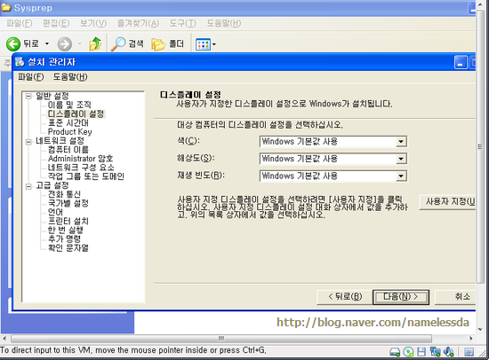Click the < 뒤로(B) back button

[x=345, y=297]
